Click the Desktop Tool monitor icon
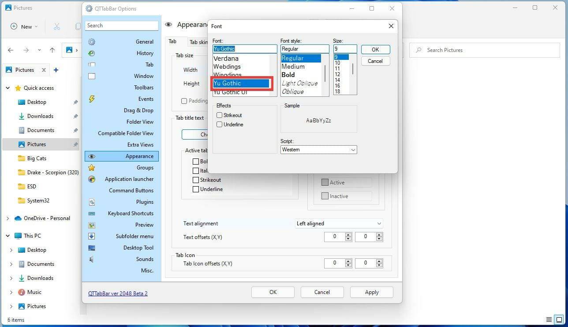The height and width of the screenshot is (327, 568). (x=92, y=247)
